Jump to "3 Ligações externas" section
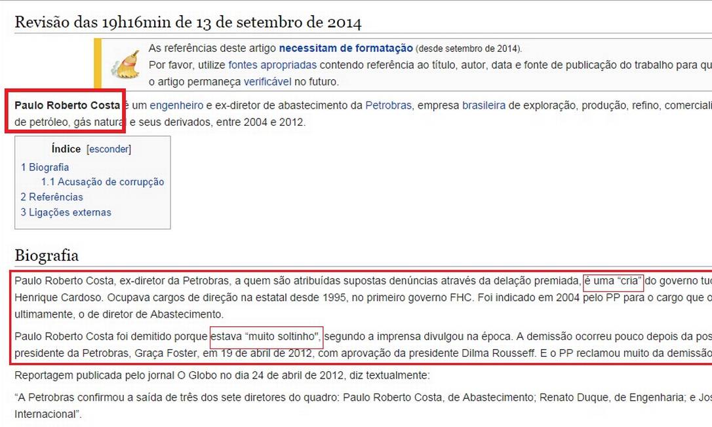This screenshot has width=712, height=427. (x=66, y=212)
